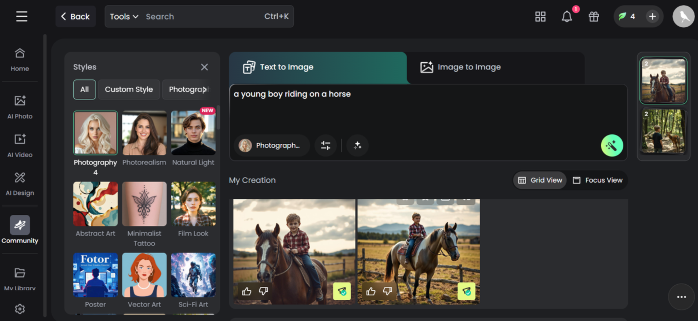Select the All styles filter
Screen dimensions: 698x321
pyautogui.click(x=84, y=89)
